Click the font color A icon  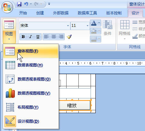tap(94, 23)
